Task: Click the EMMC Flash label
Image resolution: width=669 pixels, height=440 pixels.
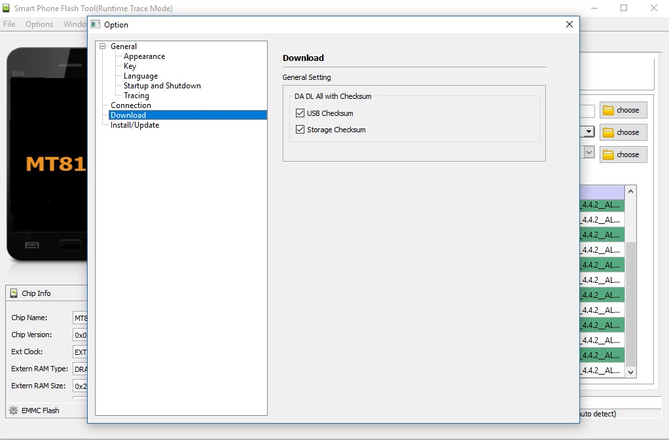Action: pos(41,410)
